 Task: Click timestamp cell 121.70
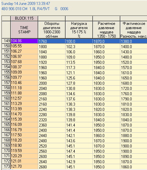[x=24, y=166]
